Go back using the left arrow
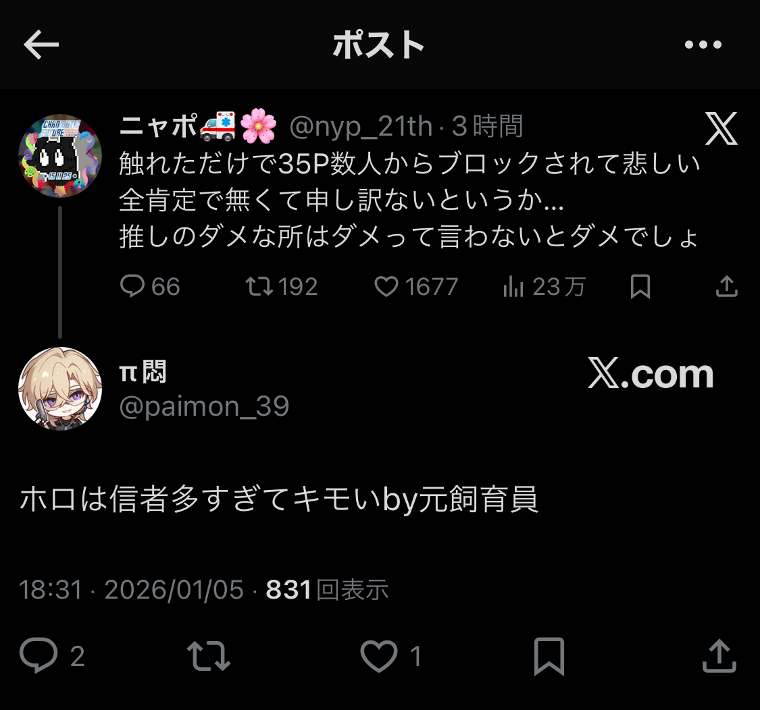Viewport: 760px width, 710px height. point(41,45)
